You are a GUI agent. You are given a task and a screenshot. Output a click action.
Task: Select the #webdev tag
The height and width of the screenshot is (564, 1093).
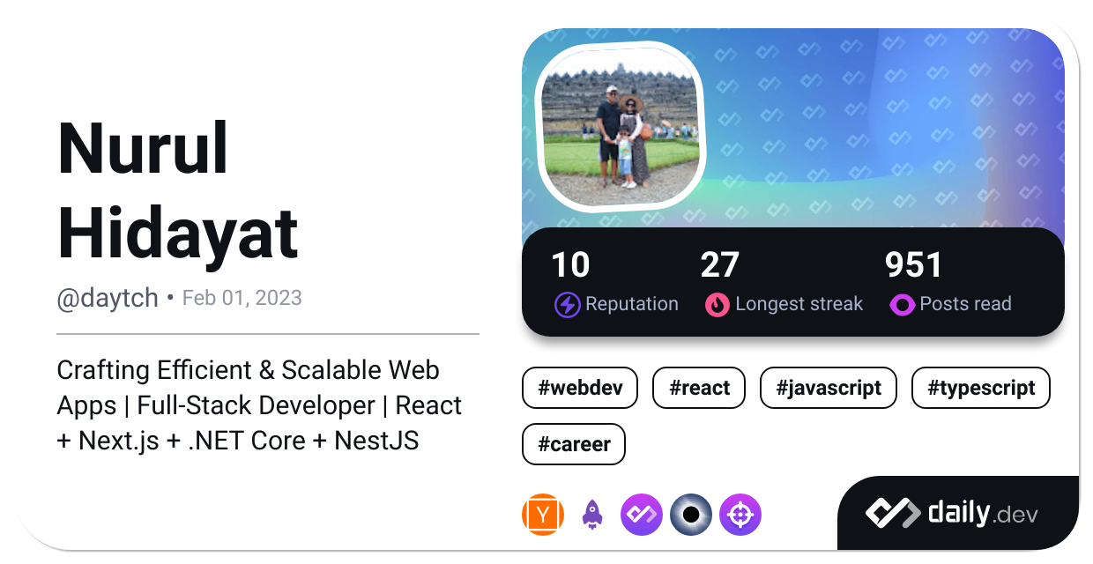click(x=579, y=389)
